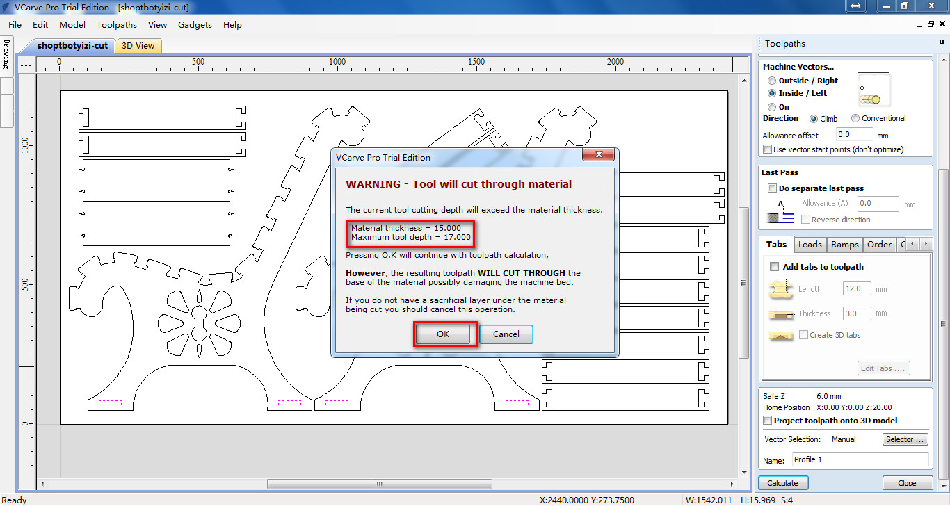The width and height of the screenshot is (950, 506).
Task: Click the VCarve Pro app icon in title bar
Action: pos(6,7)
